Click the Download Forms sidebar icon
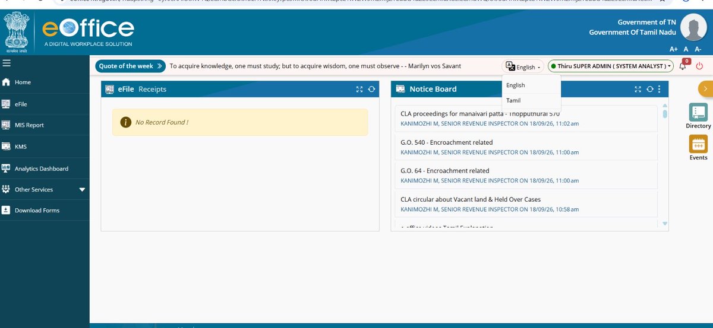 tap(6, 210)
